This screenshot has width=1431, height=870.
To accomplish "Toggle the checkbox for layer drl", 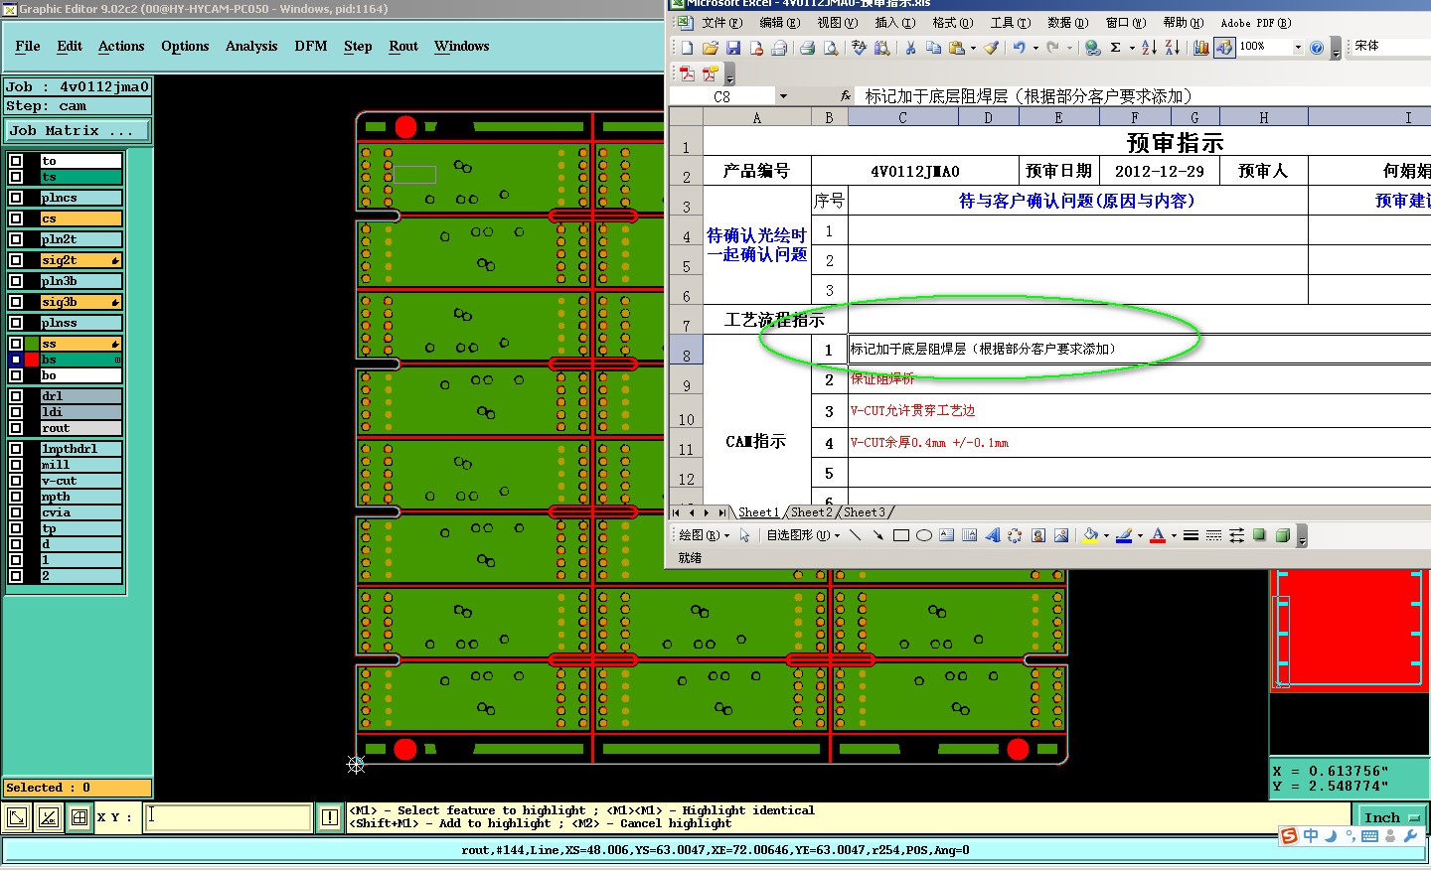I will click(16, 396).
